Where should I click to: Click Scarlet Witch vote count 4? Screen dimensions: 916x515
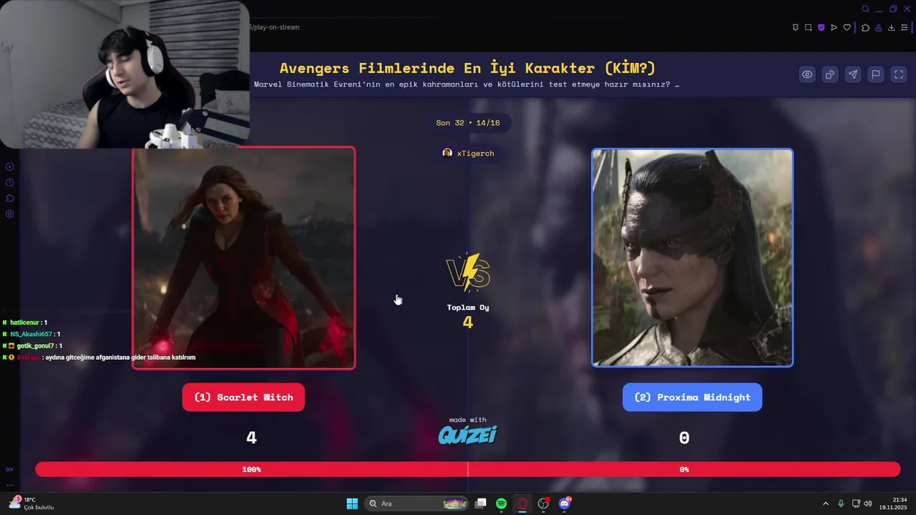click(251, 438)
